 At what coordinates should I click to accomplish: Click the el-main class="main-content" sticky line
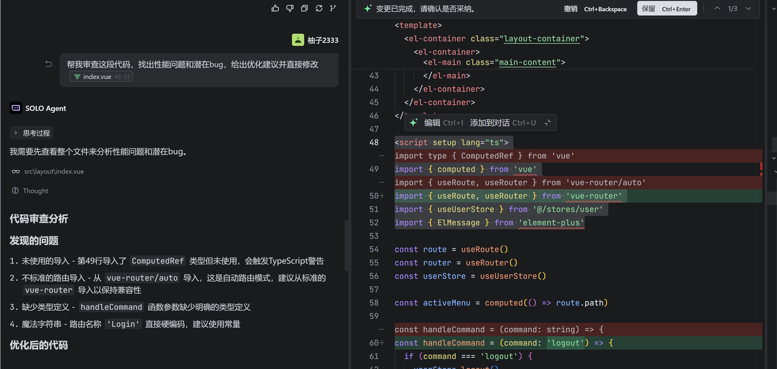494,62
